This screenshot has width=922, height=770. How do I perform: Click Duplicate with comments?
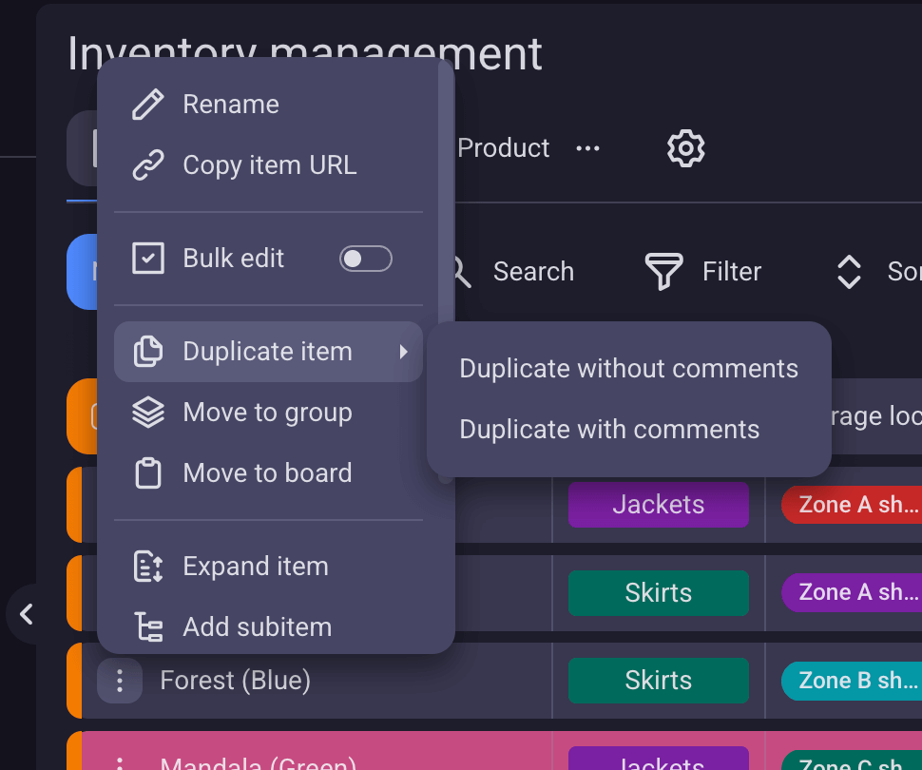point(609,429)
